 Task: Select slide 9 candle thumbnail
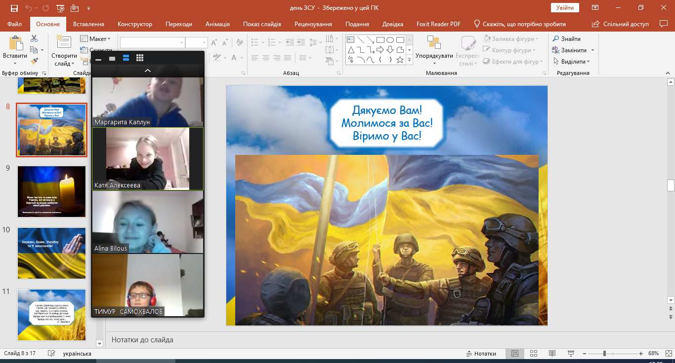pos(52,191)
